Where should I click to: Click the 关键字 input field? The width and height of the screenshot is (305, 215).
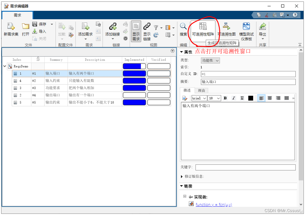(x=245, y=167)
